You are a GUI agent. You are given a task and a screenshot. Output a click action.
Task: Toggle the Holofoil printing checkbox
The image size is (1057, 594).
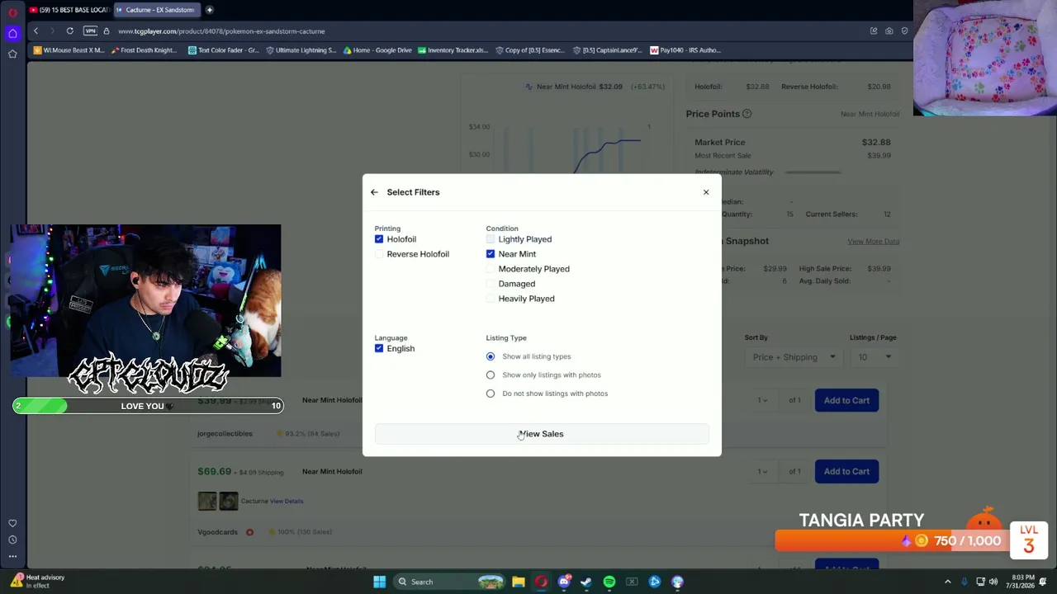[379, 239]
